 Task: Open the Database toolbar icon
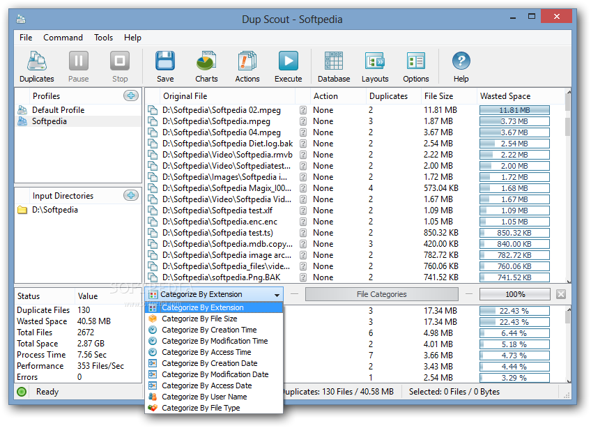[334, 61]
